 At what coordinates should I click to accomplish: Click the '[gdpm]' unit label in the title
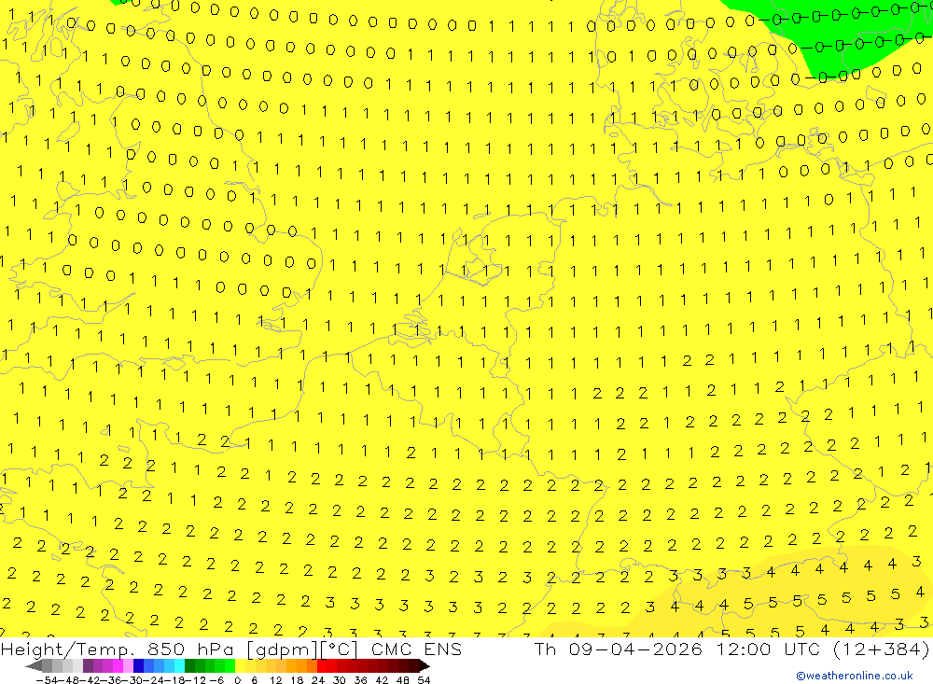pos(283,649)
